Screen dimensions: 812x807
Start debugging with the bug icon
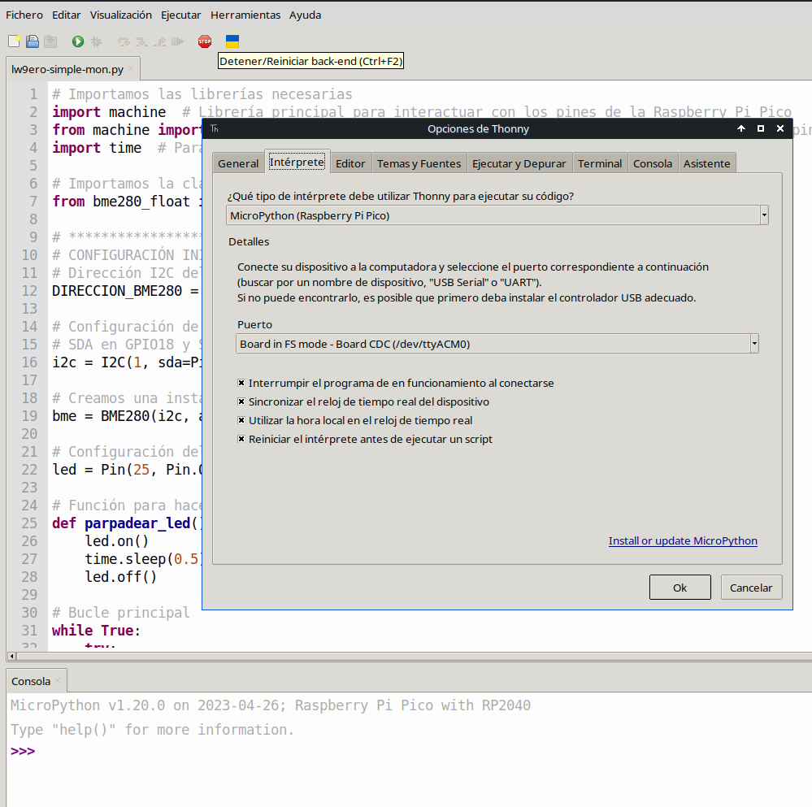(97, 41)
